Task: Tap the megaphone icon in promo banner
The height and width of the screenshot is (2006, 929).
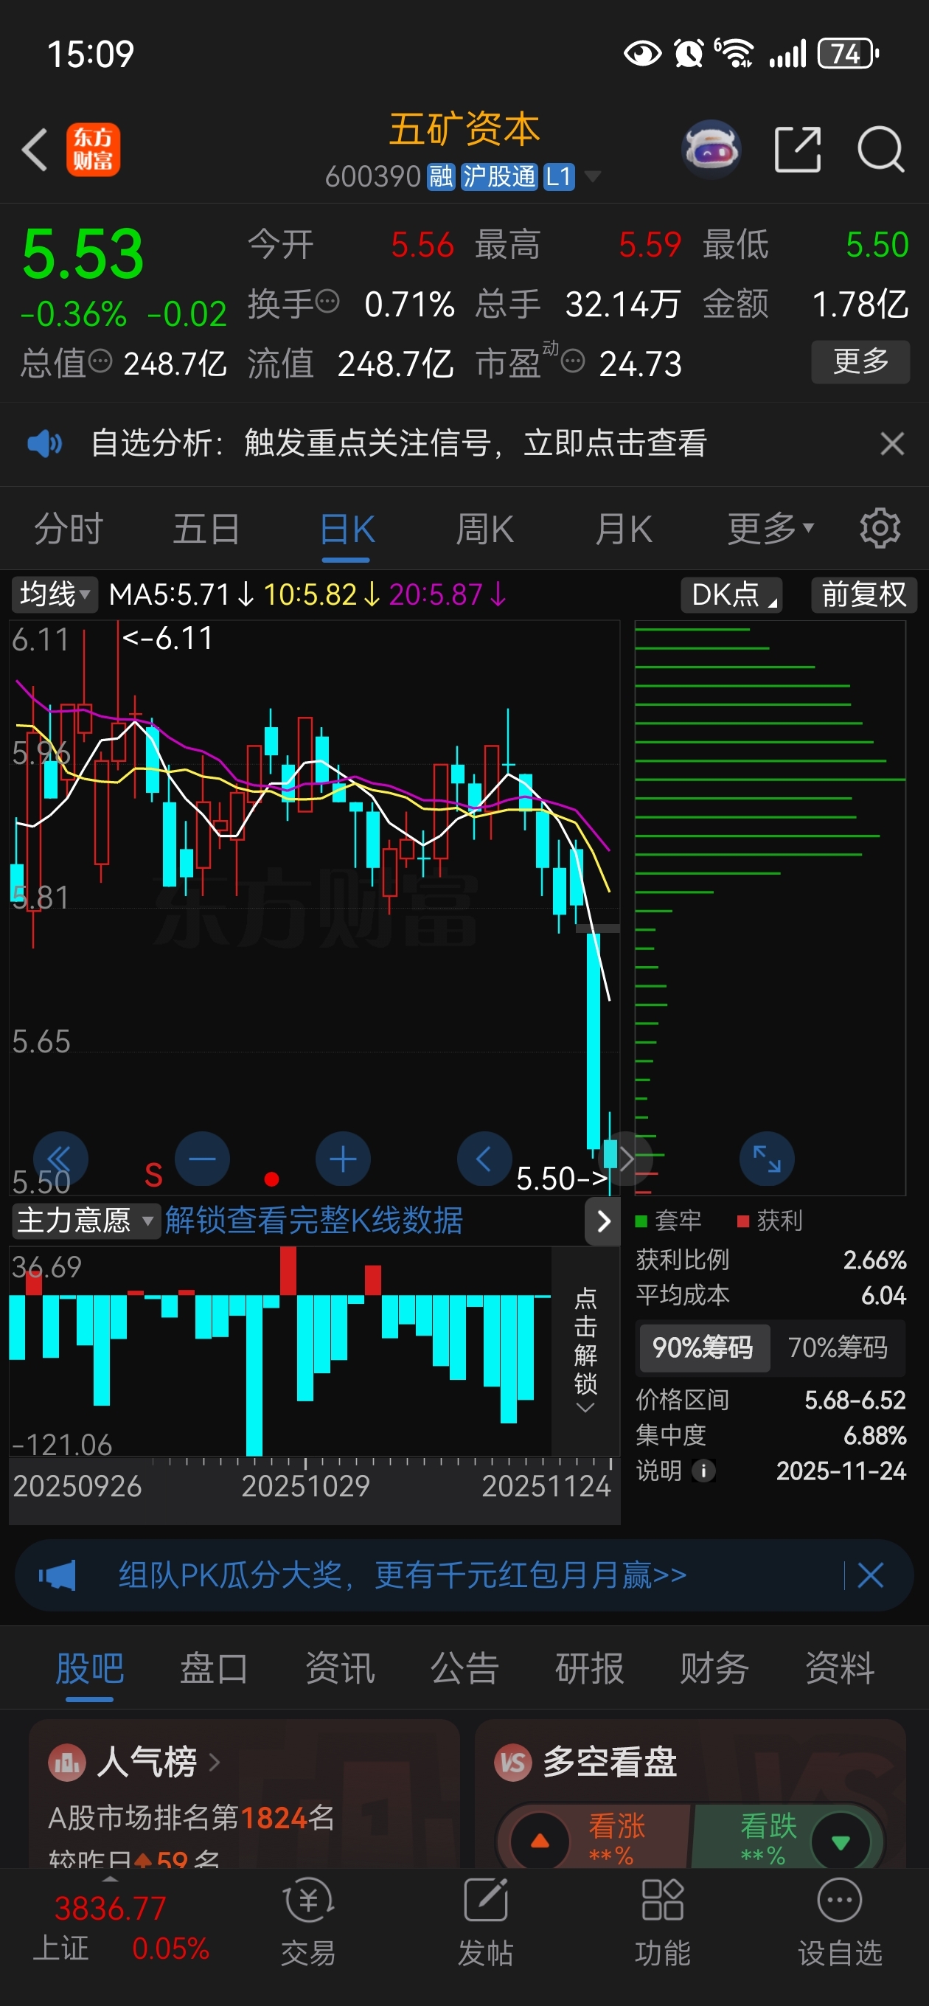Action: tap(57, 1575)
